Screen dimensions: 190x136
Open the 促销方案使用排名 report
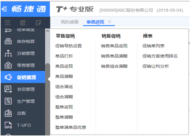pyautogui.click(x=160, y=56)
